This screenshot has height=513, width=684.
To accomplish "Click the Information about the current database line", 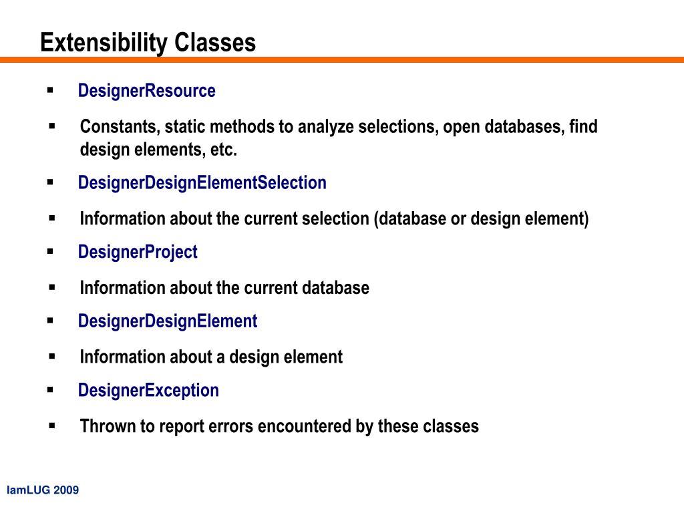I will (x=224, y=288).
